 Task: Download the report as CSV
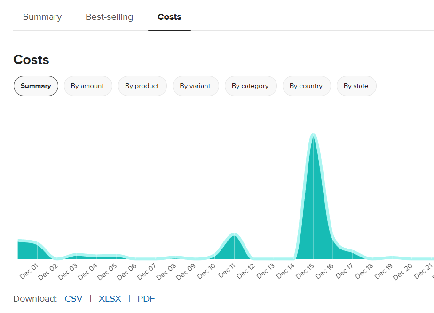point(73,299)
